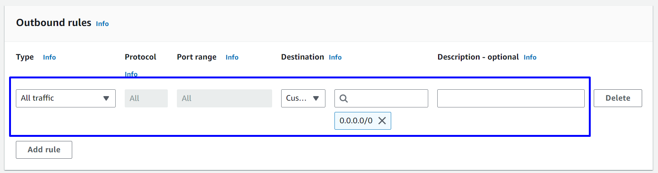Open Info link beside Type column
This screenshot has height=173, width=658.
click(x=49, y=57)
